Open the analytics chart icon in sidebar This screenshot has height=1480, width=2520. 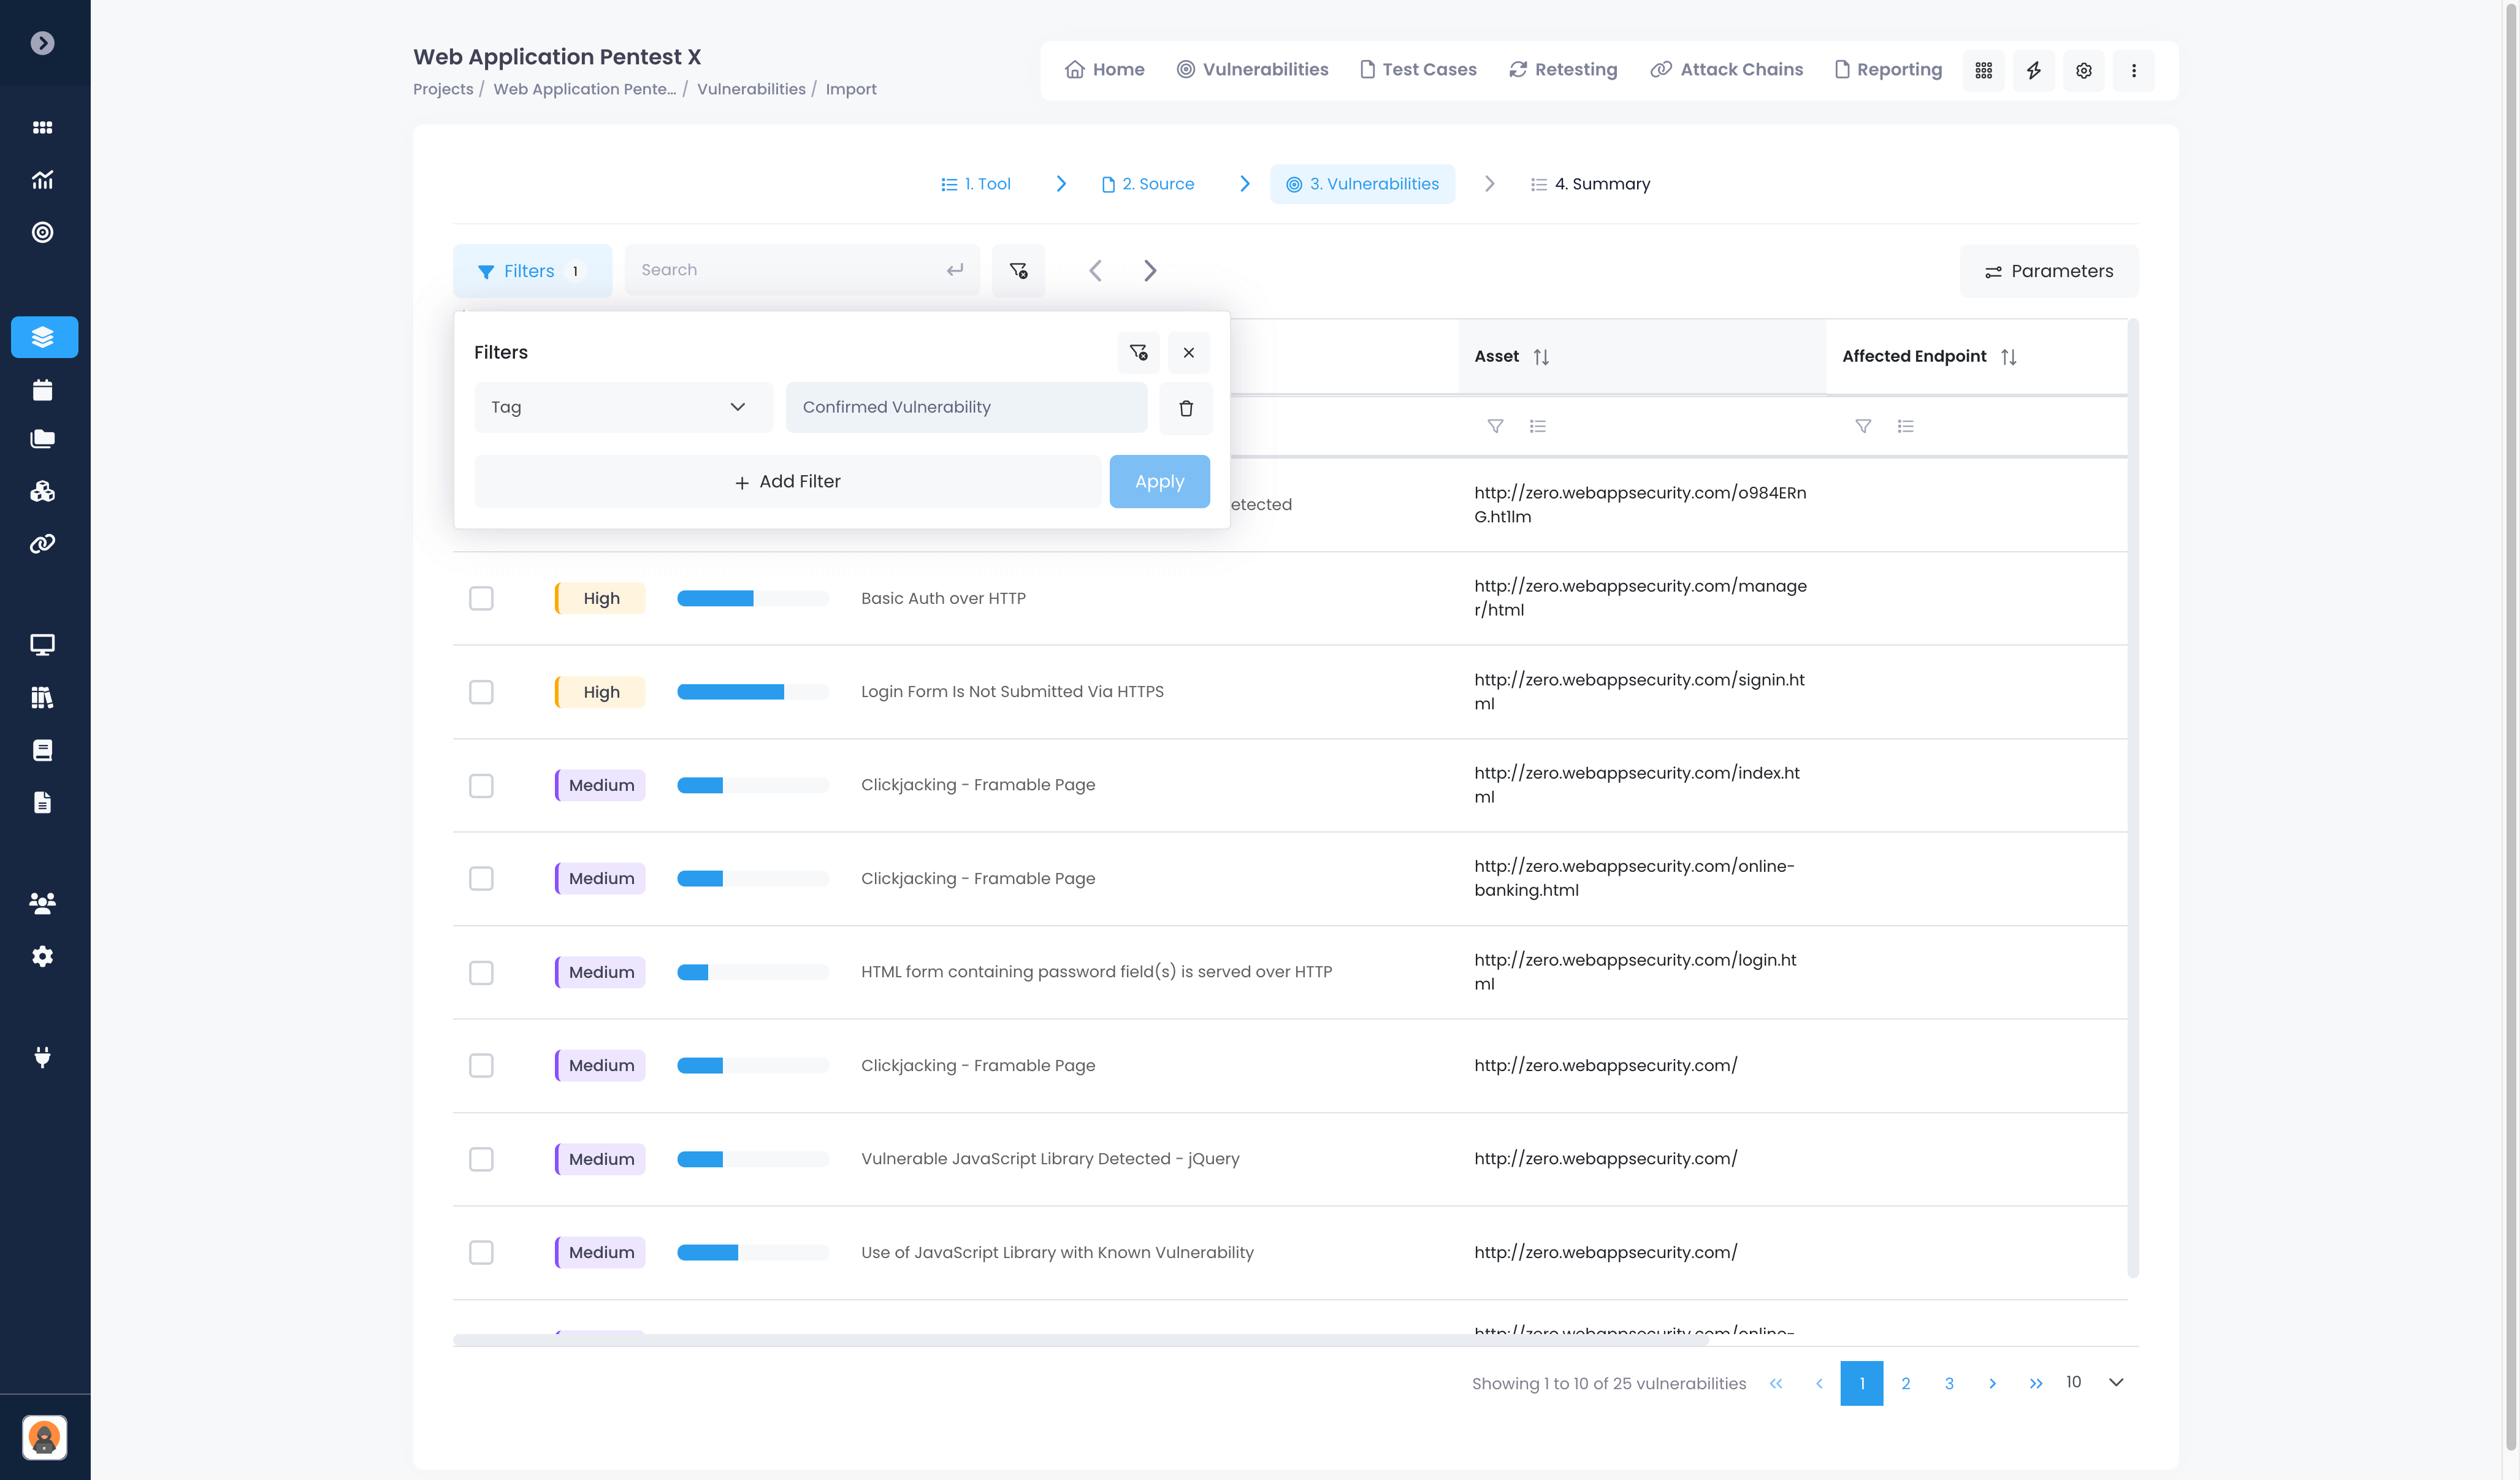tap(42, 180)
